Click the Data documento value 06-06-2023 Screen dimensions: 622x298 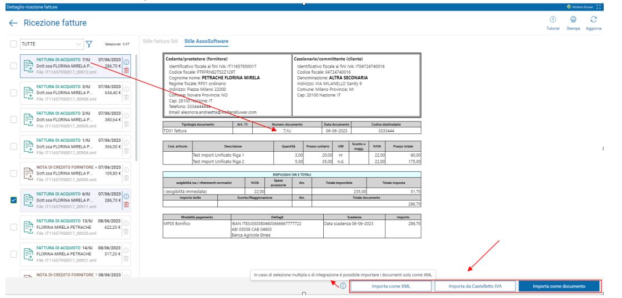click(335, 130)
